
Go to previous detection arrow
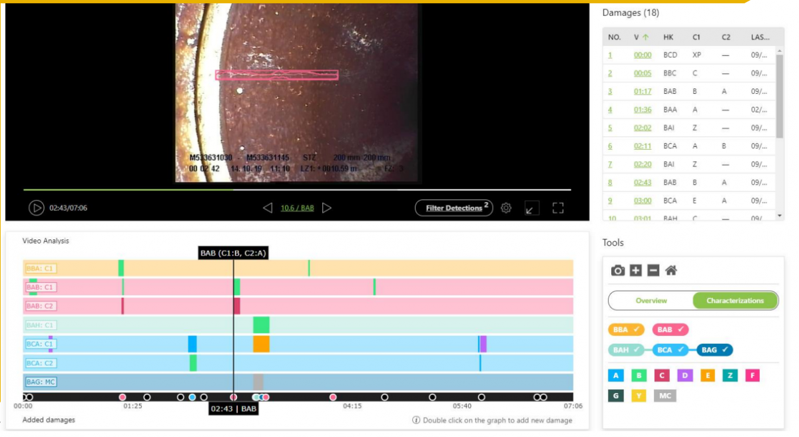[268, 208]
